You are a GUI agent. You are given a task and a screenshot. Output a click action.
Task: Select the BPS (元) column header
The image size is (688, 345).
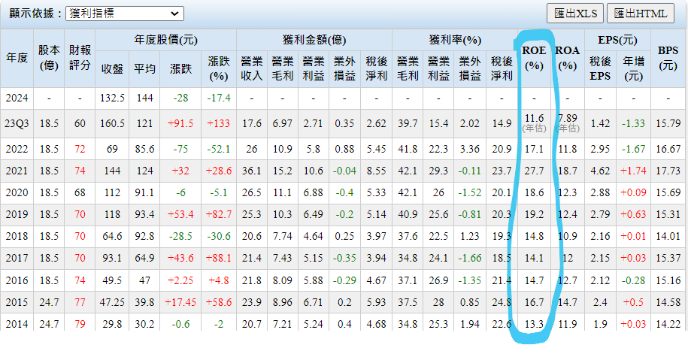[667, 58]
